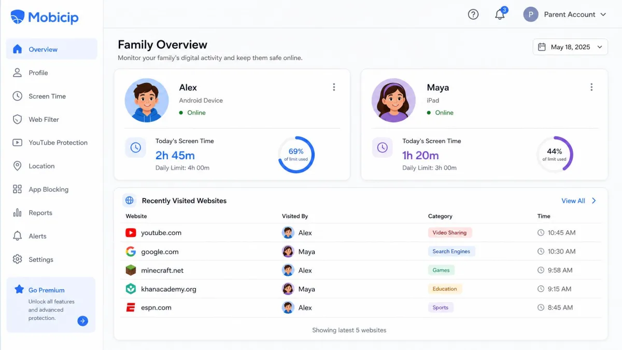Open Profile in sidebar
This screenshot has width=622, height=350.
point(52,73)
